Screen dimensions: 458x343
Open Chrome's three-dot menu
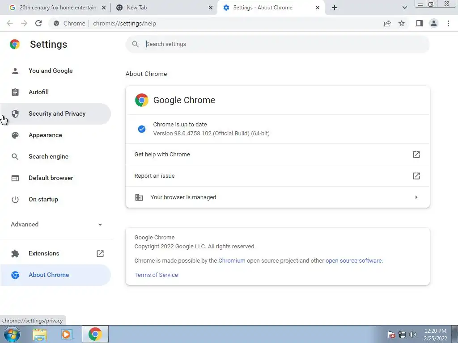pyautogui.click(x=448, y=23)
